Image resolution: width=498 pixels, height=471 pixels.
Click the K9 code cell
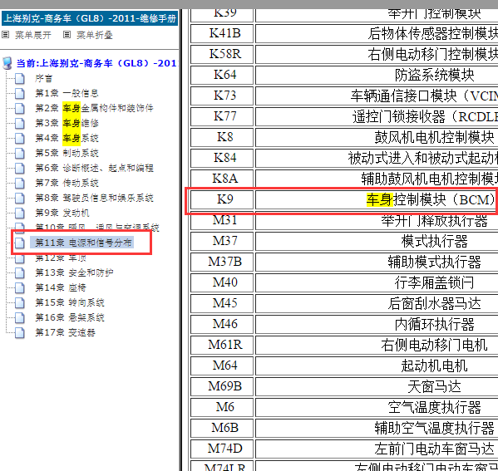[222, 199]
